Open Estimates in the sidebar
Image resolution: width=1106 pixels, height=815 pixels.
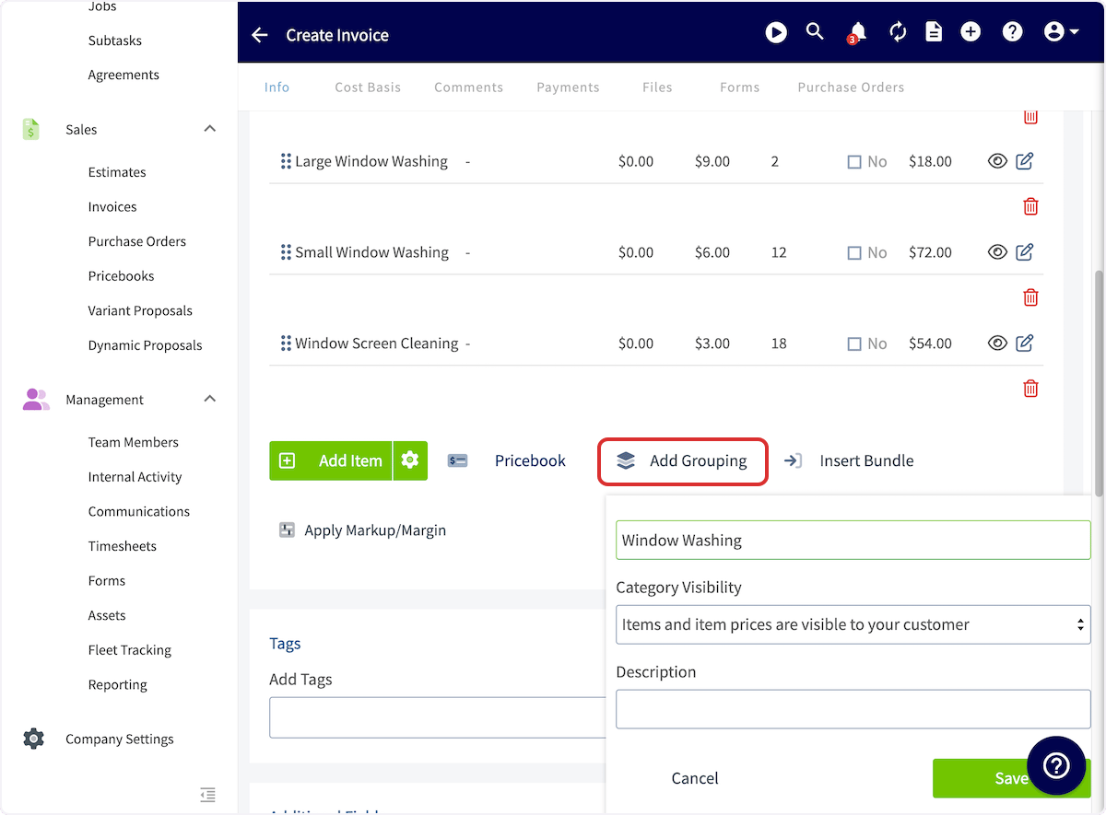pos(117,172)
